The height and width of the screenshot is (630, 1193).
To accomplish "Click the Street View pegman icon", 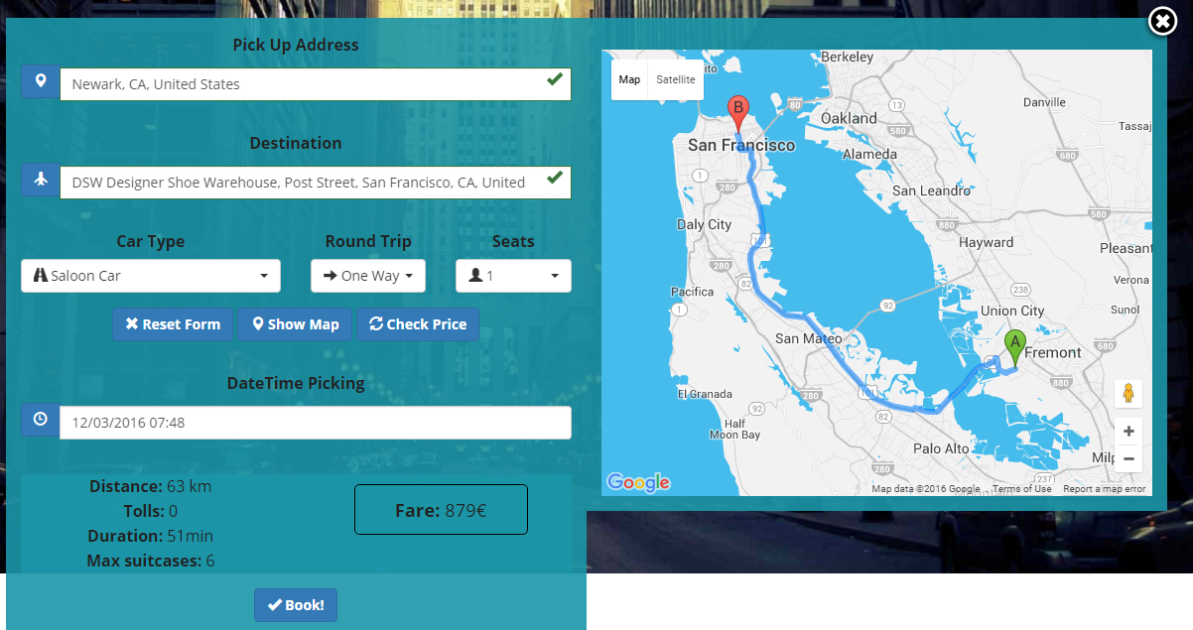I will [1127, 393].
